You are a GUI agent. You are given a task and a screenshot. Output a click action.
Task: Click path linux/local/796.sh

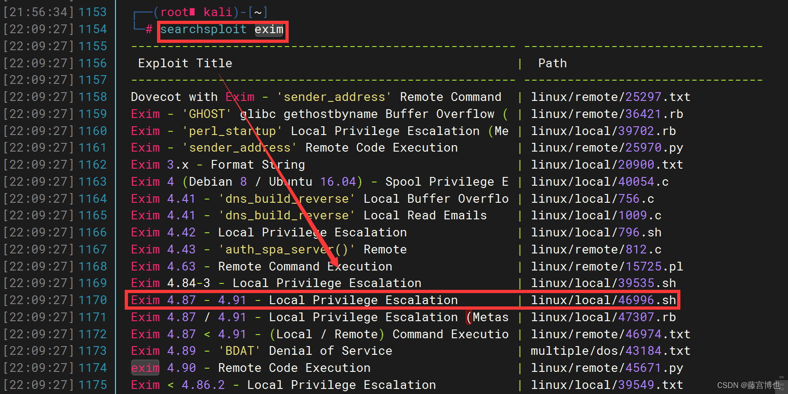click(x=596, y=232)
